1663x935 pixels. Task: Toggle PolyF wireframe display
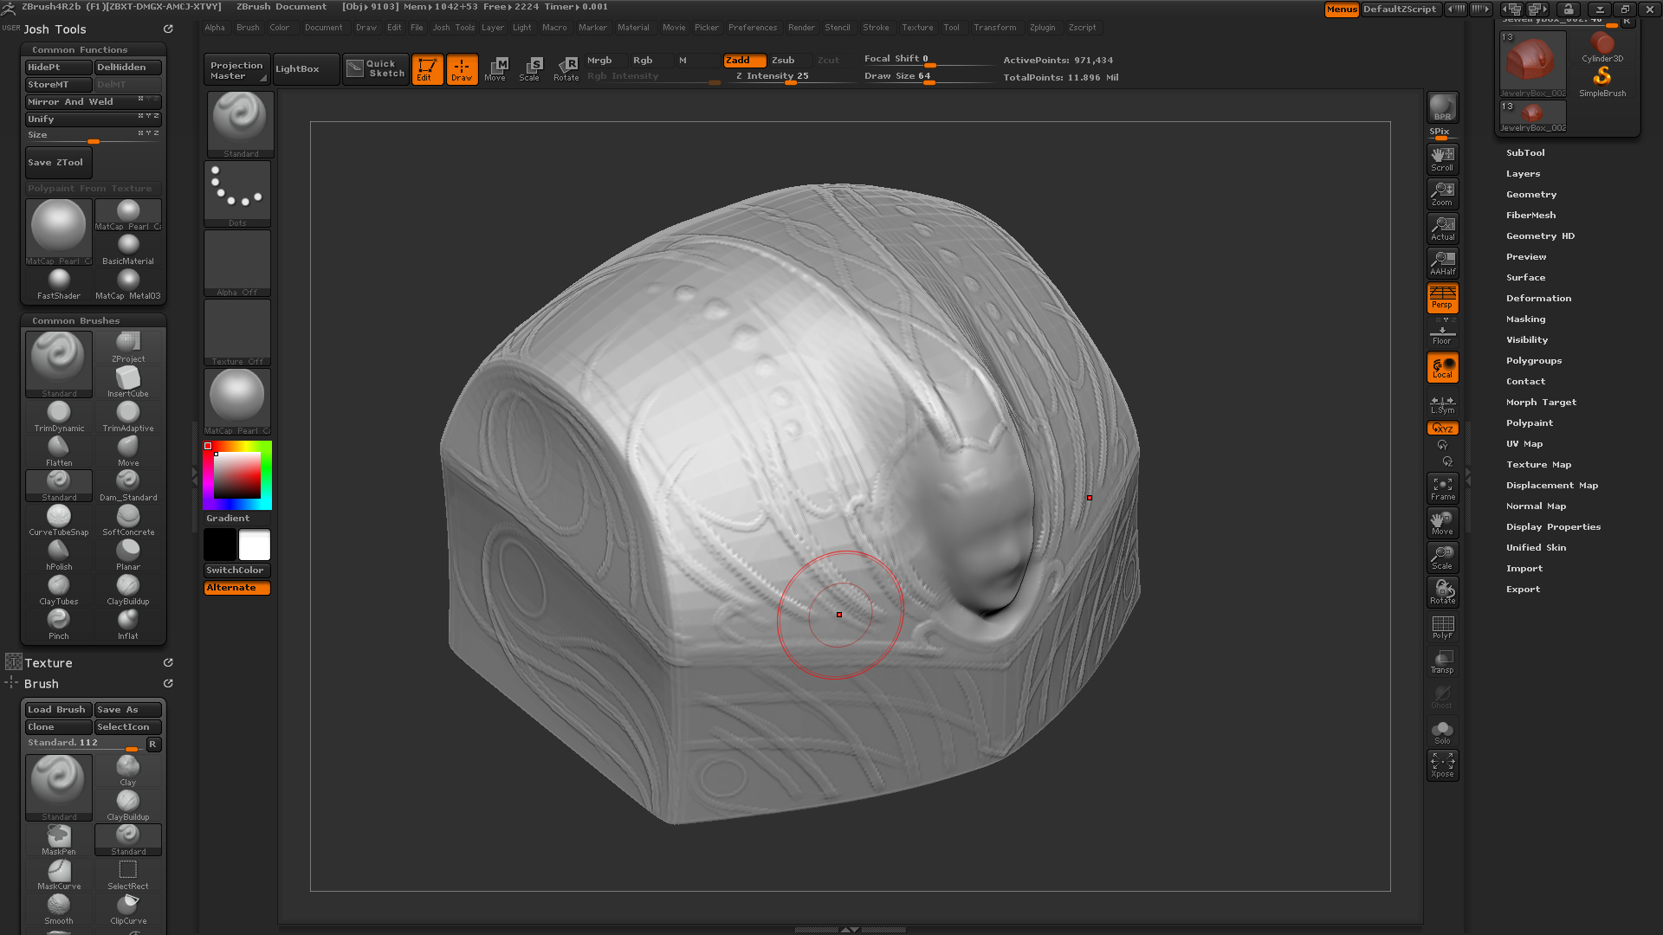[x=1442, y=627]
